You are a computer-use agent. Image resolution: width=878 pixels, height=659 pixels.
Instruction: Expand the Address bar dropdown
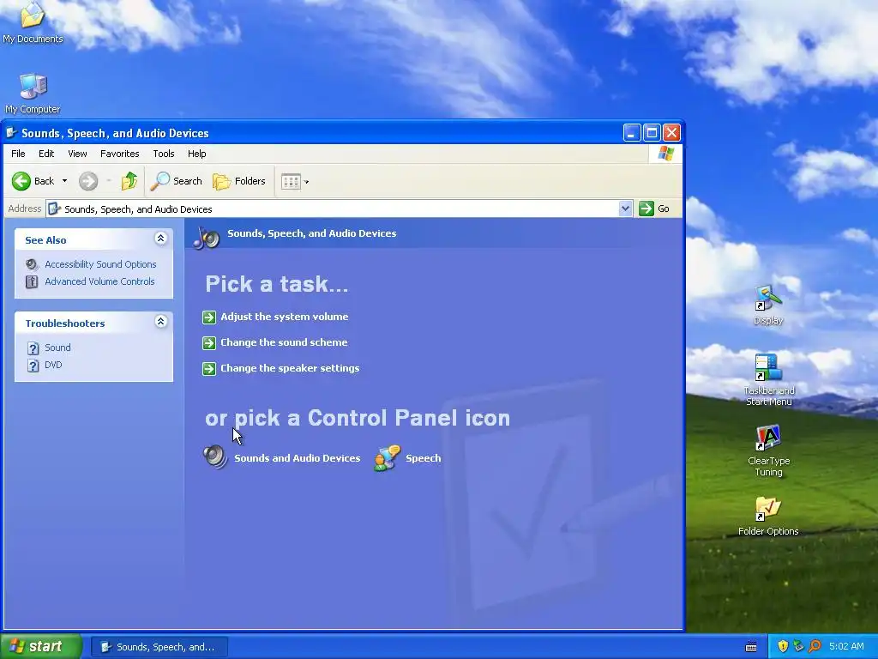tap(625, 209)
